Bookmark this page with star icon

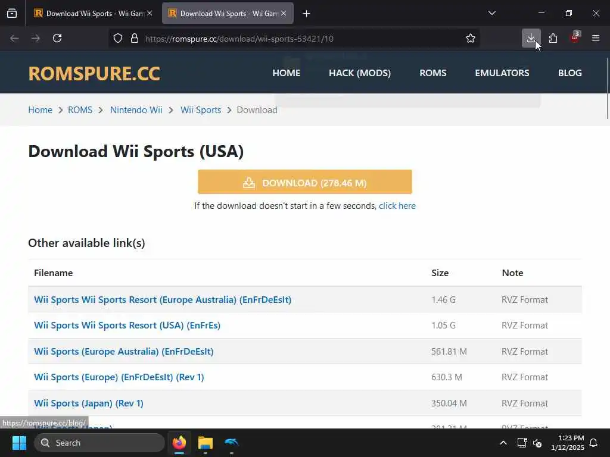pyautogui.click(x=471, y=38)
